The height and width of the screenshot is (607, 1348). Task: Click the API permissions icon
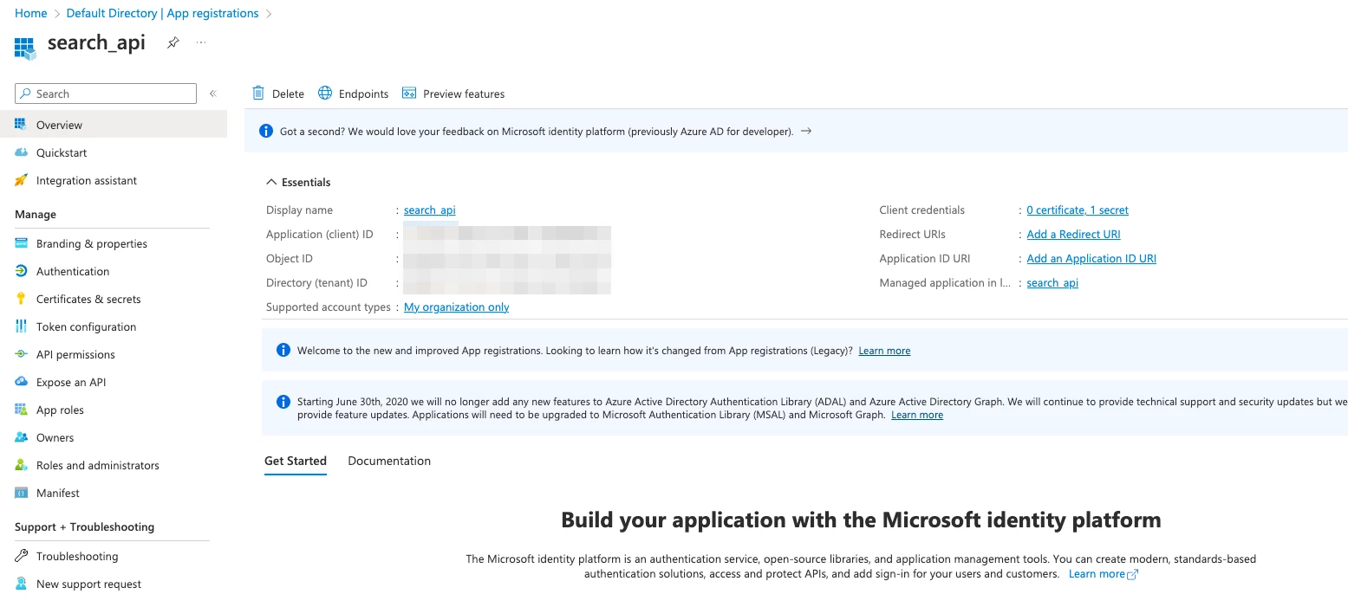tap(21, 354)
